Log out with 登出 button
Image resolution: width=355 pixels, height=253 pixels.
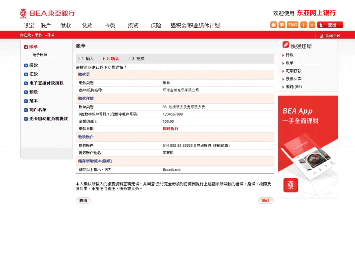[x=330, y=25]
